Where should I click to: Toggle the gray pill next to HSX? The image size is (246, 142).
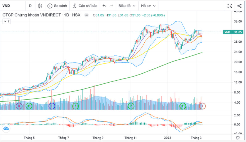tap(87, 15)
